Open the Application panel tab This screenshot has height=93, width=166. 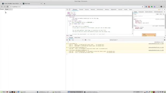click(x=114, y=10)
